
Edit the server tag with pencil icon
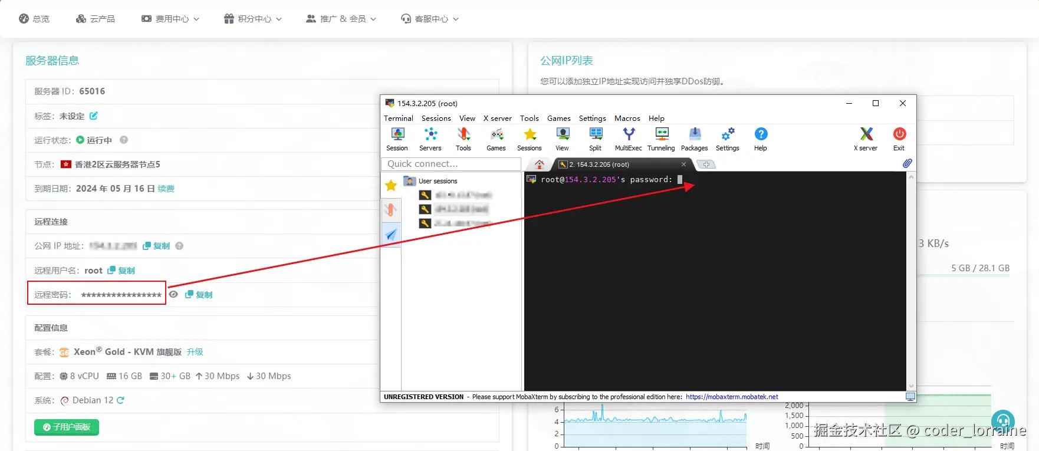point(94,116)
